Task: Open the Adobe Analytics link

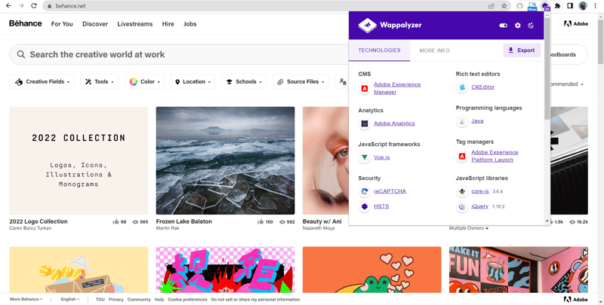Action: [394, 124]
